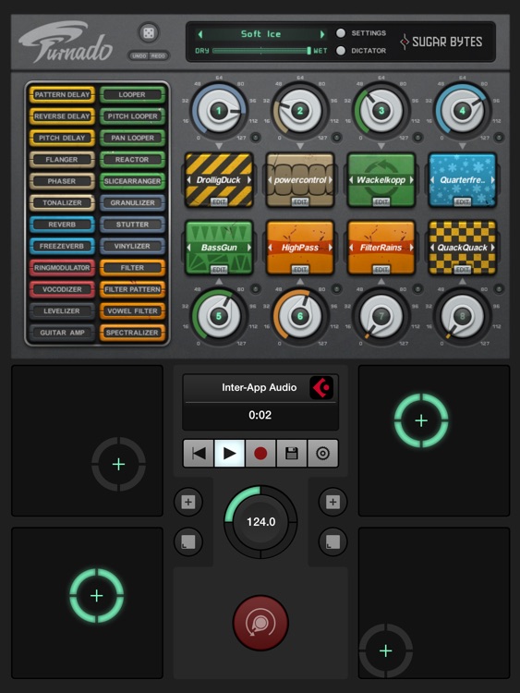The width and height of the screenshot is (520, 693).
Task: Click EDIT on QuackQuack slot
Action: click(x=463, y=270)
